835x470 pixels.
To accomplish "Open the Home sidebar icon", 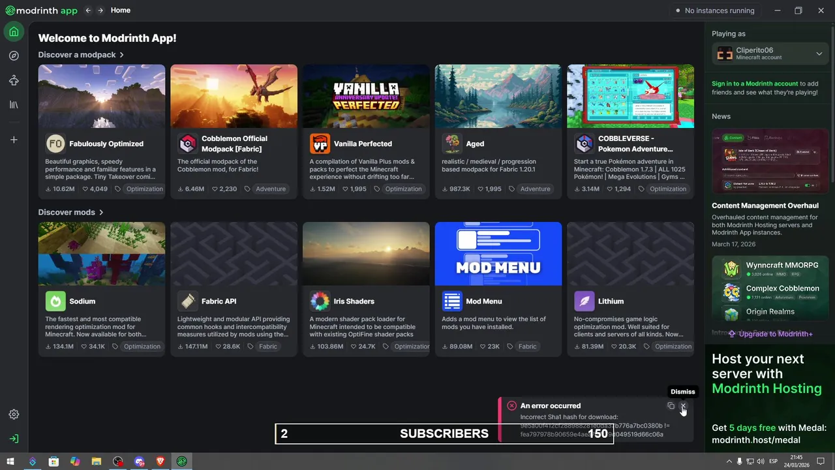I will [x=14, y=31].
